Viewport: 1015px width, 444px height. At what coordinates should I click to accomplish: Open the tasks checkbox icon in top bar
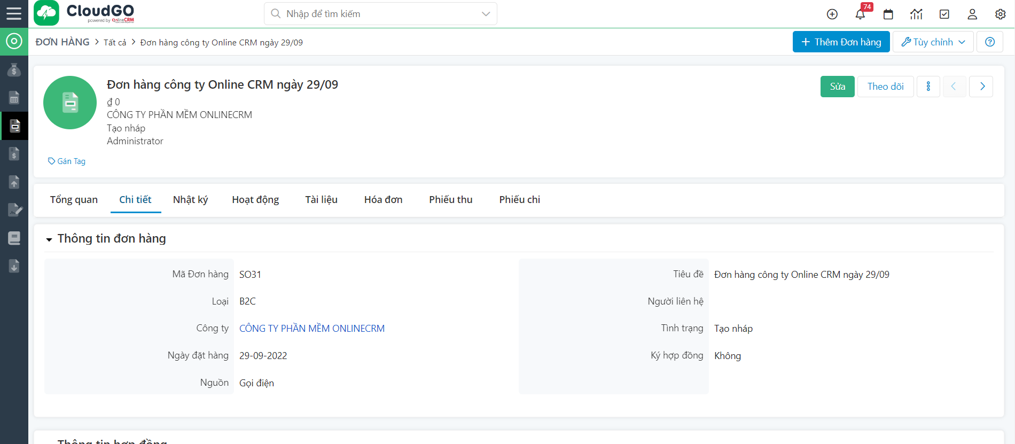[x=944, y=14]
